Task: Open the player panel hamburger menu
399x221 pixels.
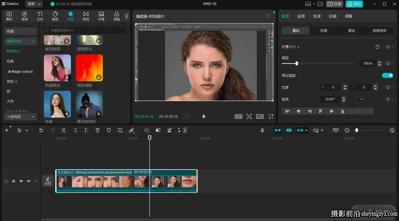Action: (x=269, y=16)
